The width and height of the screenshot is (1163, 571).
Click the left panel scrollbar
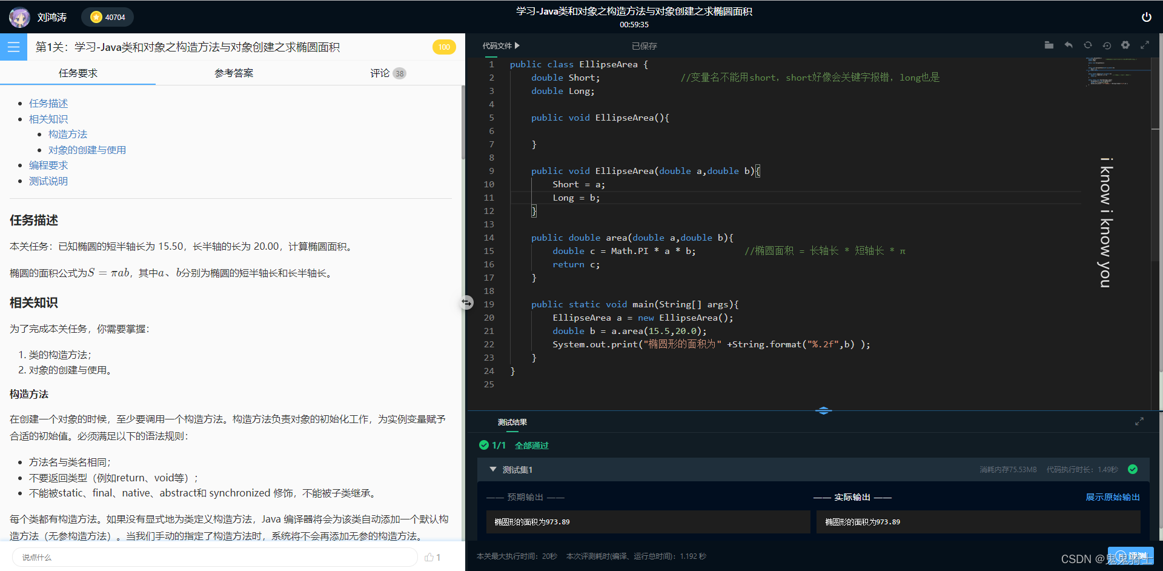tap(463, 121)
